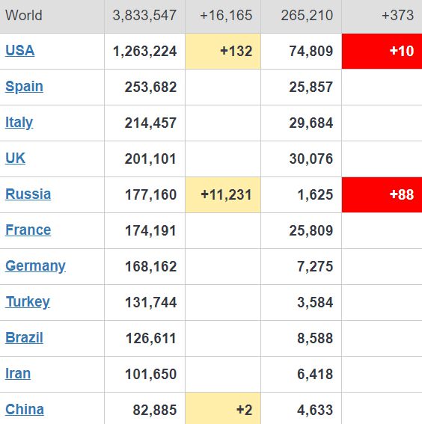Open the Iran country link
The image size is (422, 424).
click(x=18, y=374)
